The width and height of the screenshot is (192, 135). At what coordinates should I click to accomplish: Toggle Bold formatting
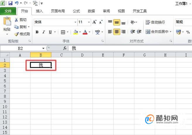click(x=37, y=32)
